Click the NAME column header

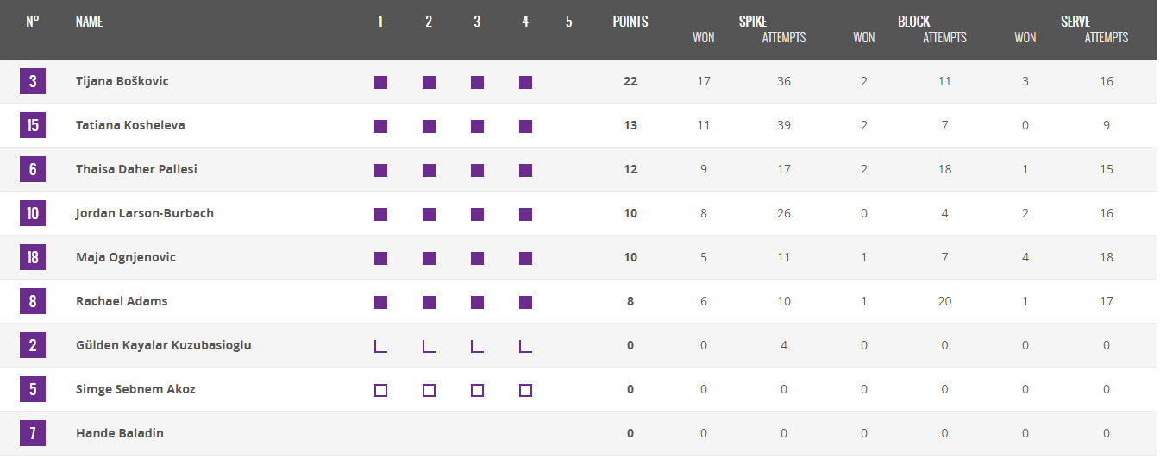pyautogui.click(x=89, y=22)
